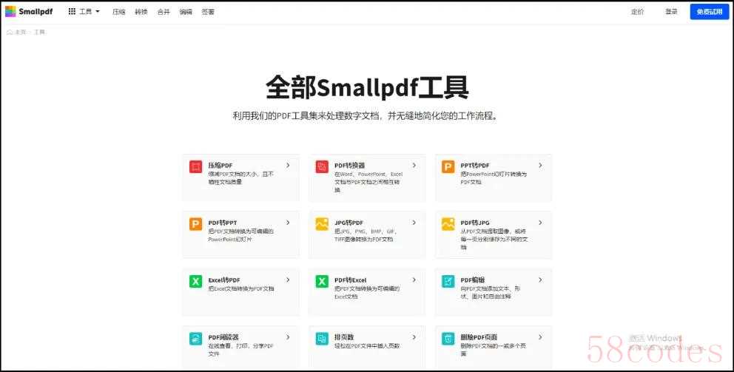
Task: Click the 删除PDF页面 trash icon
Action: coord(448,338)
